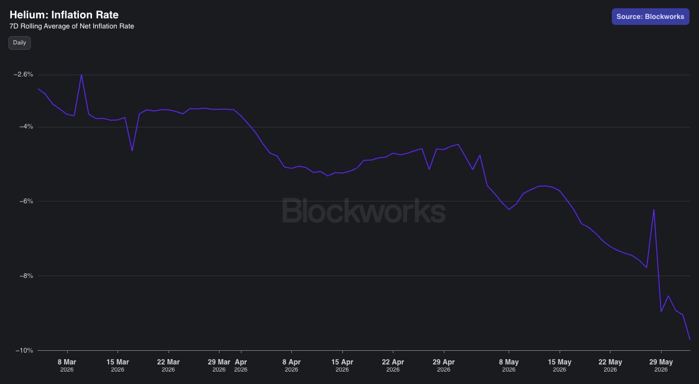Click the late-May spike peak near −6%

(x=653, y=210)
